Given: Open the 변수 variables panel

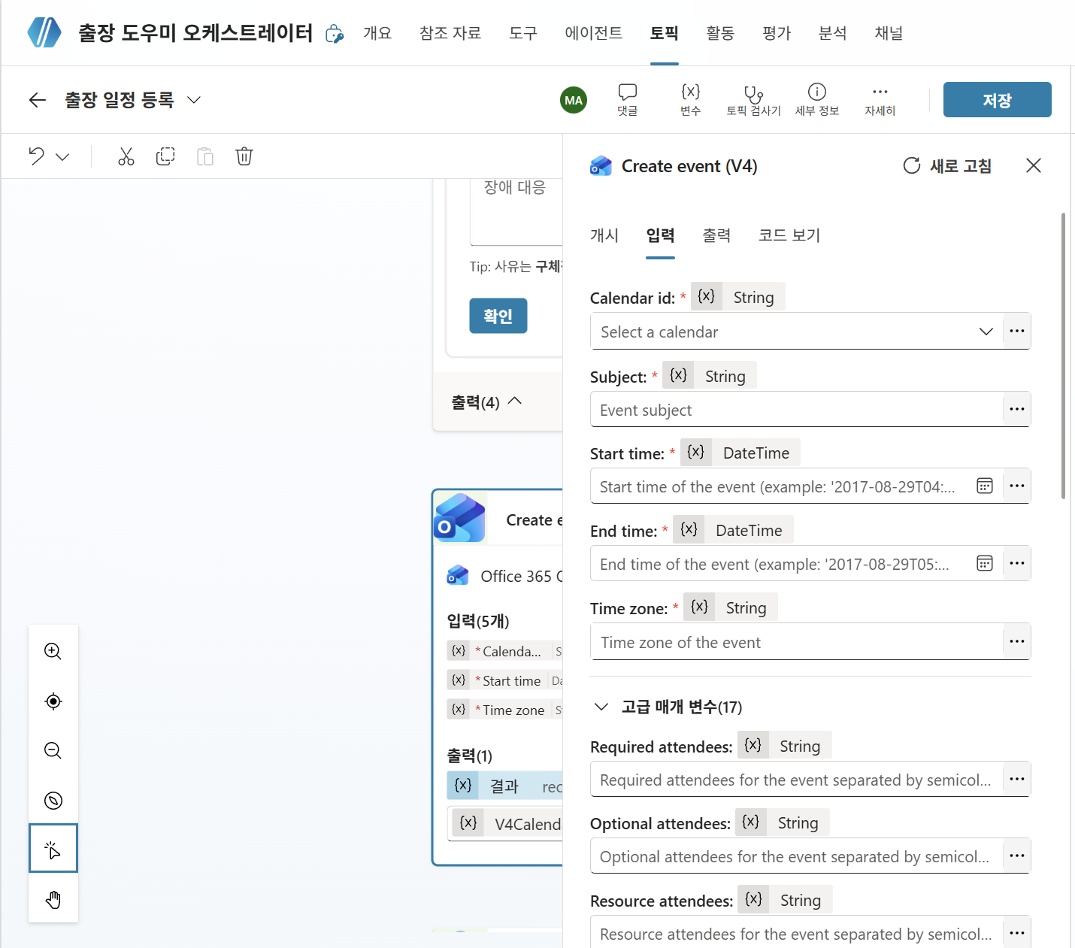Looking at the screenshot, I should [690, 100].
